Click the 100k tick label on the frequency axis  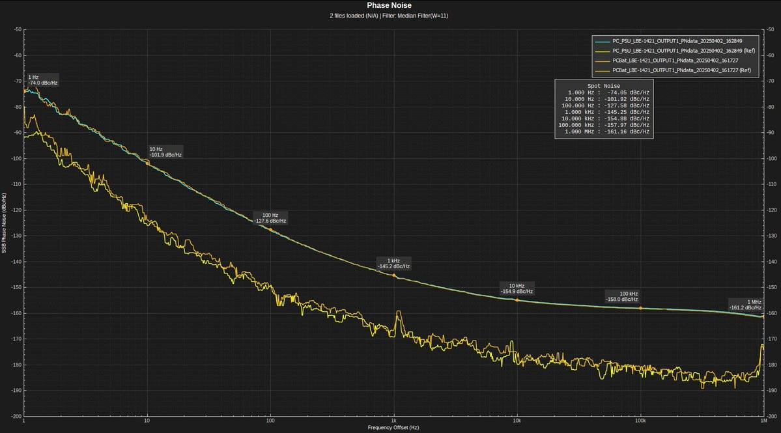pyautogui.click(x=640, y=421)
